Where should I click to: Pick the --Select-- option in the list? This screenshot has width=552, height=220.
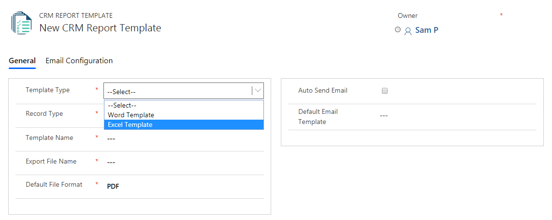[x=184, y=105]
